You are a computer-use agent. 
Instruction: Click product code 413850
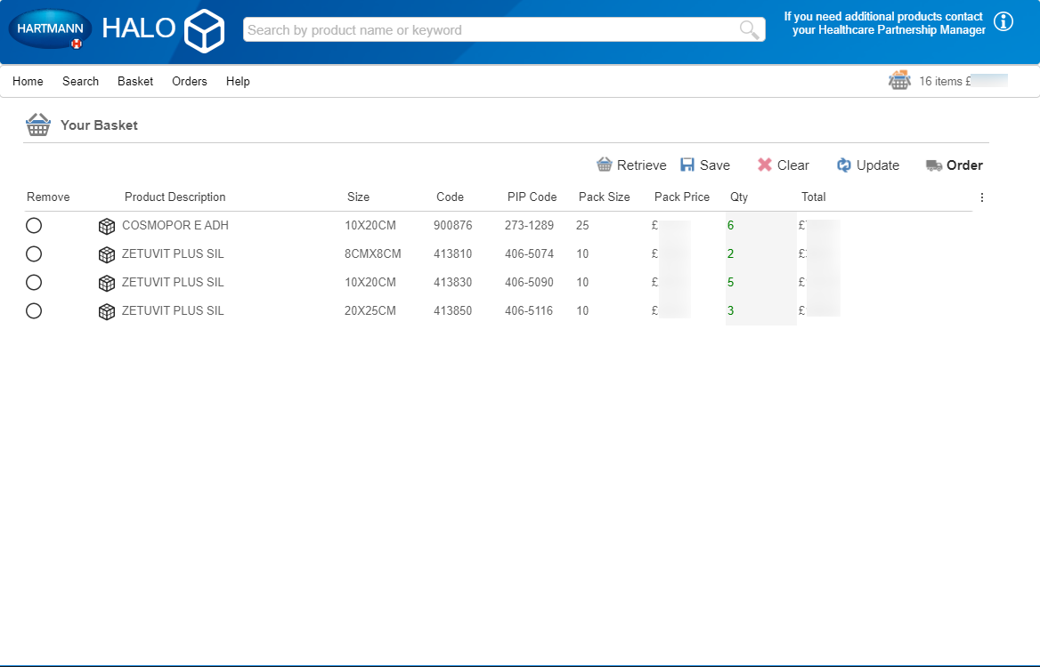(453, 310)
